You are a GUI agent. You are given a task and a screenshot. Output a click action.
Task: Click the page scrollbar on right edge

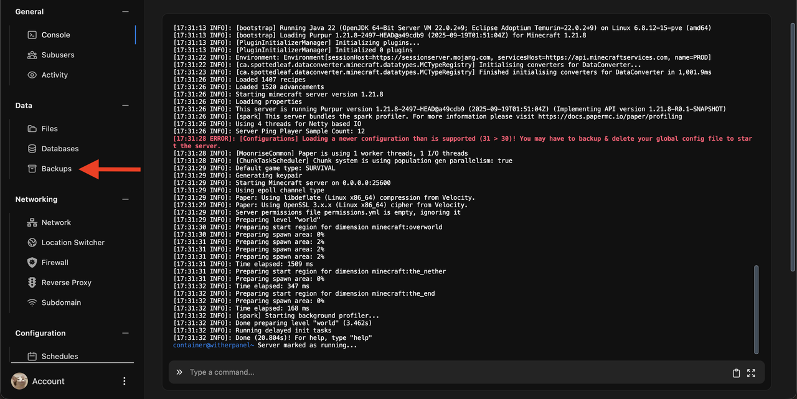(x=793, y=147)
